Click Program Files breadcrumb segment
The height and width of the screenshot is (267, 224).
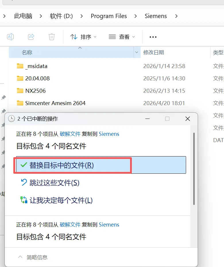(109, 16)
